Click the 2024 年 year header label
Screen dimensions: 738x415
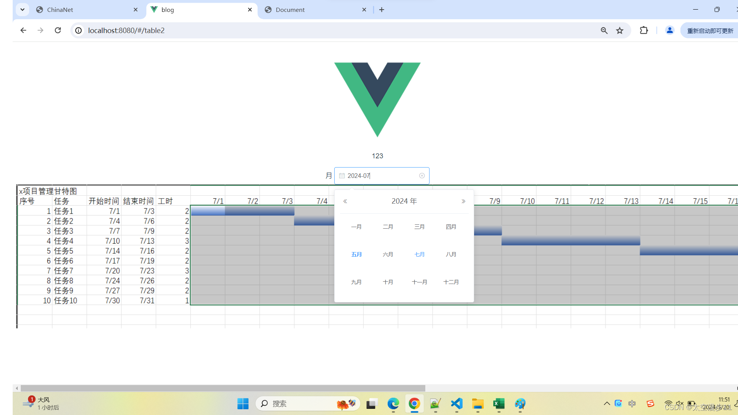pos(404,201)
